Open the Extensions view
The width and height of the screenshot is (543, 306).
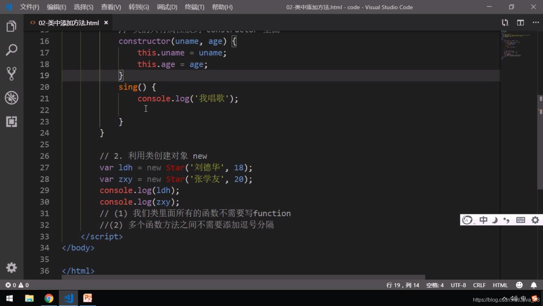point(11,122)
